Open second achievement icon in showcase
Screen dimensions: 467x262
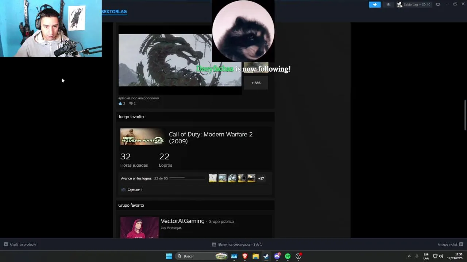(223, 178)
